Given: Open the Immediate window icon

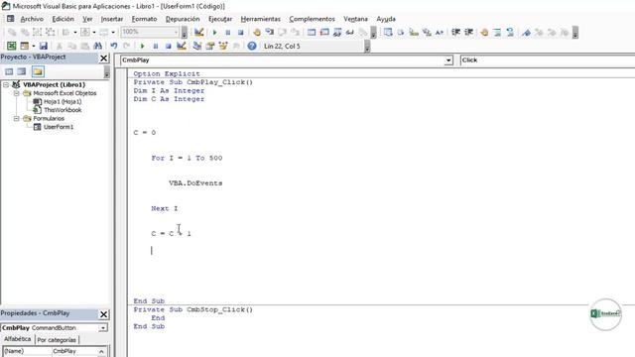Looking at the screenshot, I should (324, 32).
